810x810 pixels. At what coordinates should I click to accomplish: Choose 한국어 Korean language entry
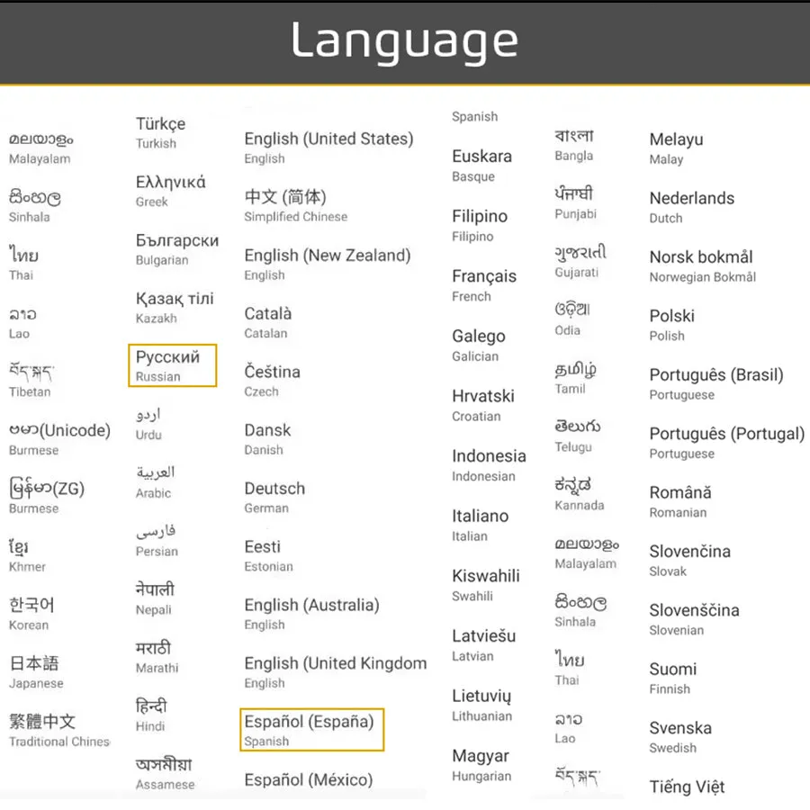(x=31, y=614)
